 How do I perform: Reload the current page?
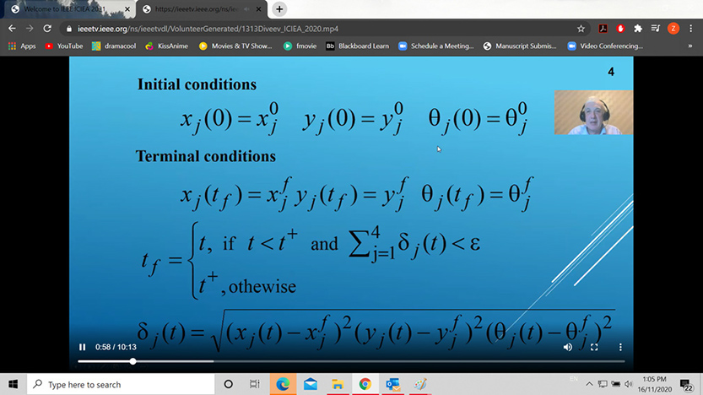(x=47, y=29)
